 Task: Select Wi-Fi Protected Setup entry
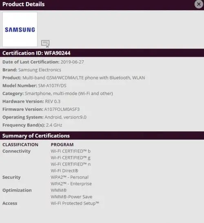[x=75, y=203]
